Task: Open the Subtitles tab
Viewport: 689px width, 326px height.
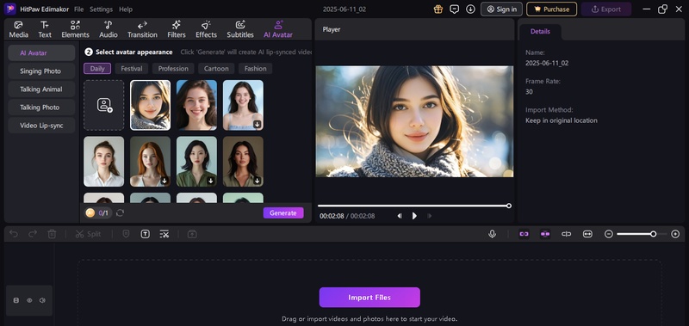Action: 240,29
